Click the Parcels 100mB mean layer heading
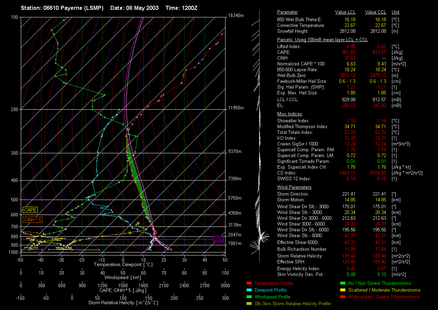Image resolution: width=438 pixels, height=310 pixels. point(322,40)
